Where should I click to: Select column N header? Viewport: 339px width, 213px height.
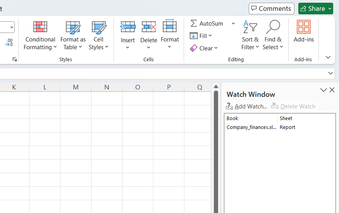pos(107,87)
